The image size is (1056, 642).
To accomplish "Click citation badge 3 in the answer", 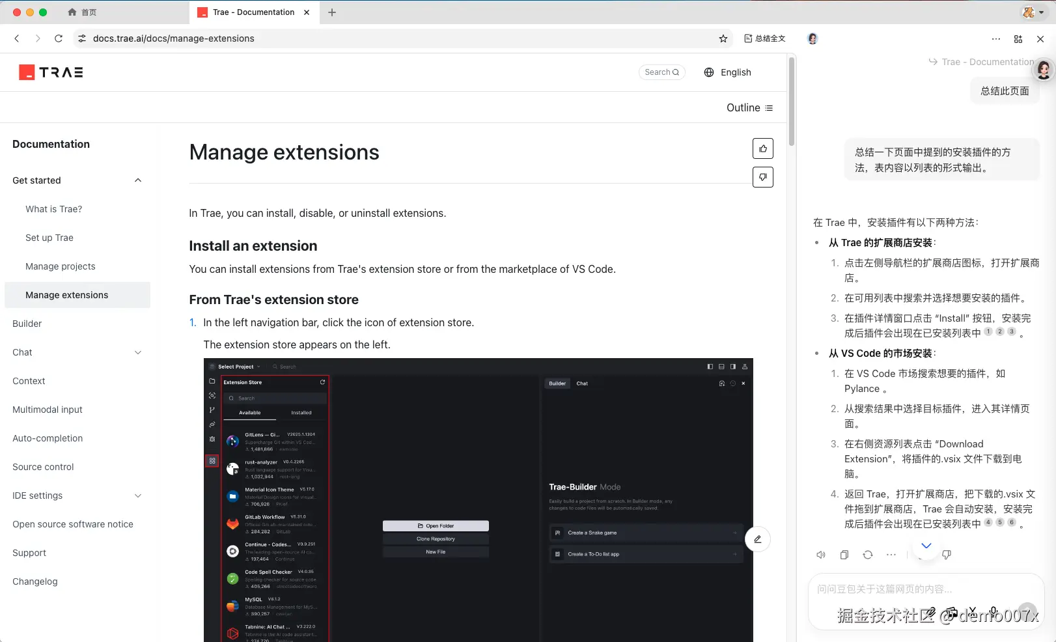I will click(x=1012, y=331).
